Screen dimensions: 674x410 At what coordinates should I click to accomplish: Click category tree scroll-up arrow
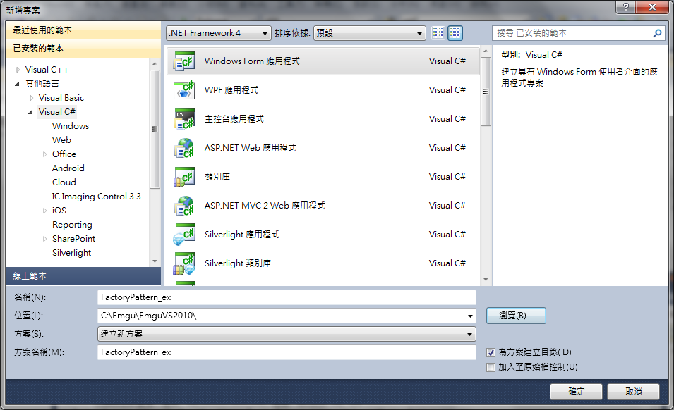point(155,63)
